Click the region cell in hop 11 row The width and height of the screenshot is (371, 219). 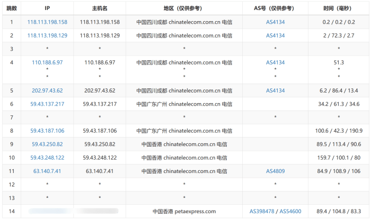pyautogui.click(x=184, y=171)
